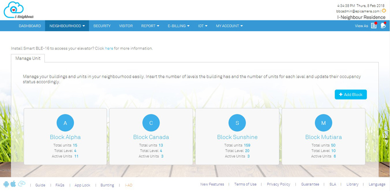390x191 pixels.
Task: Open the E-Billing dropdown menu
Action: pos(178,26)
